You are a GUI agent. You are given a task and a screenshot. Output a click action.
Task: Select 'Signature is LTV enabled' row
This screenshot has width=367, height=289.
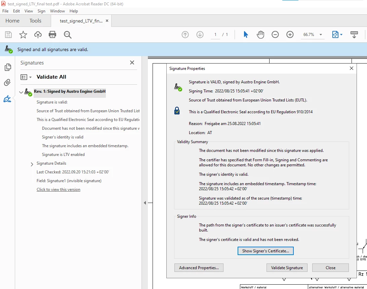pos(63,155)
